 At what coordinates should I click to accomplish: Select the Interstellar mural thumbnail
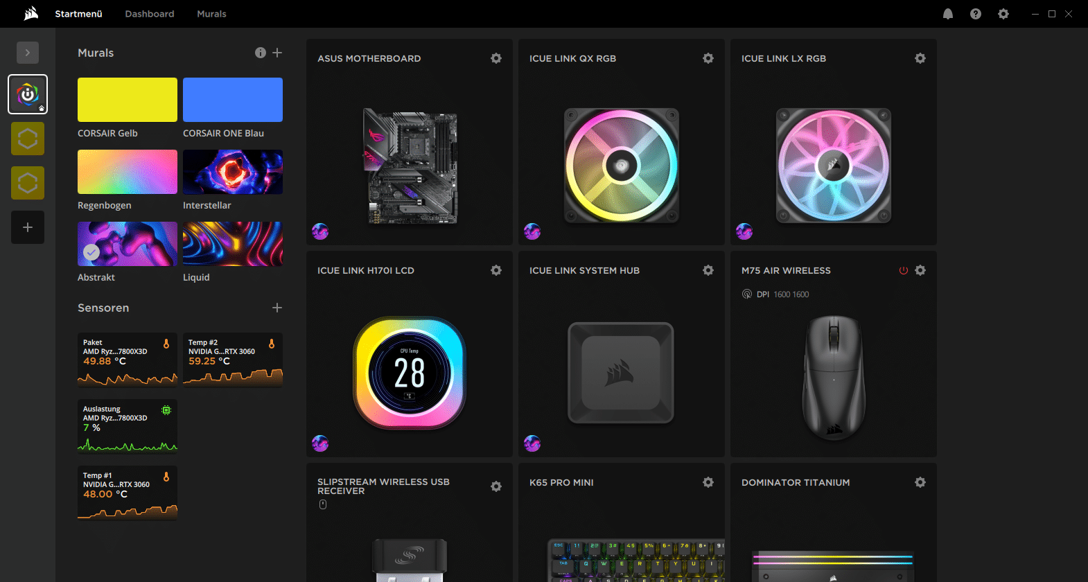pyautogui.click(x=233, y=172)
